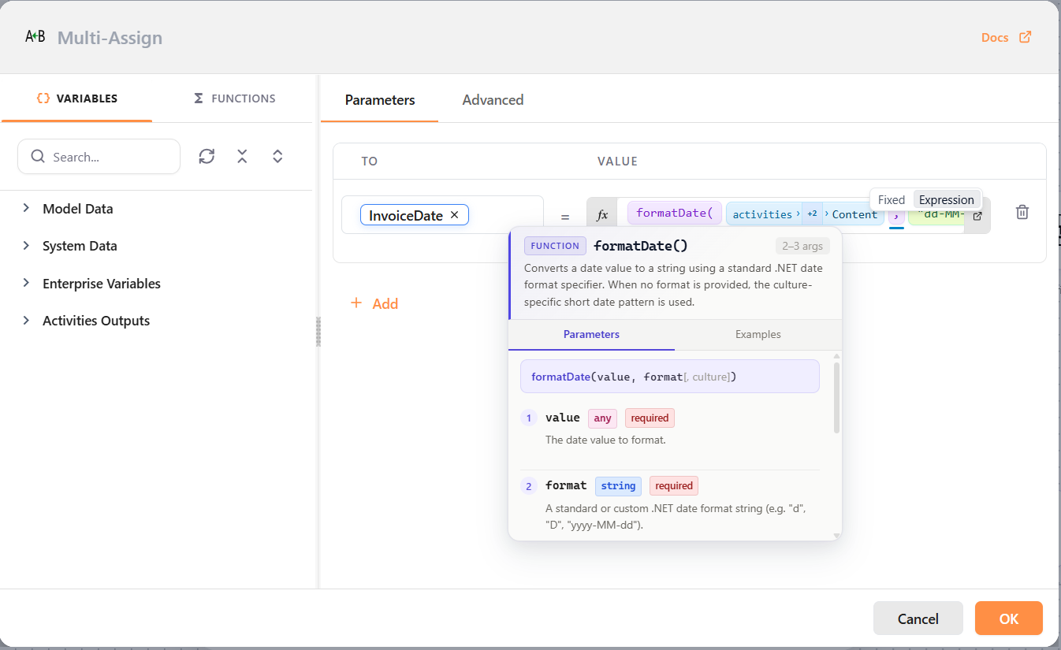The height and width of the screenshot is (650, 1061).
Task: Click the activities variable token
Action: (x=762, y=214)
